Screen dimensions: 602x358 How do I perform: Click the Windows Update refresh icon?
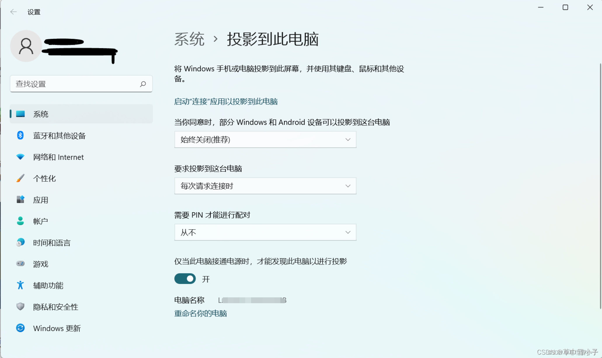(20, 328)
